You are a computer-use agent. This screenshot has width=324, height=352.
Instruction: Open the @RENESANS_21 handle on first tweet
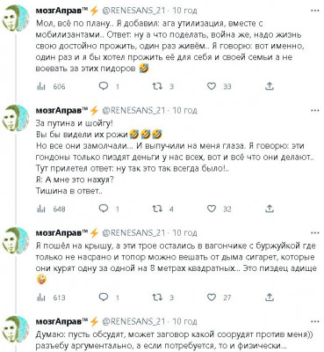pyautogui.click(x=133, y=11)
